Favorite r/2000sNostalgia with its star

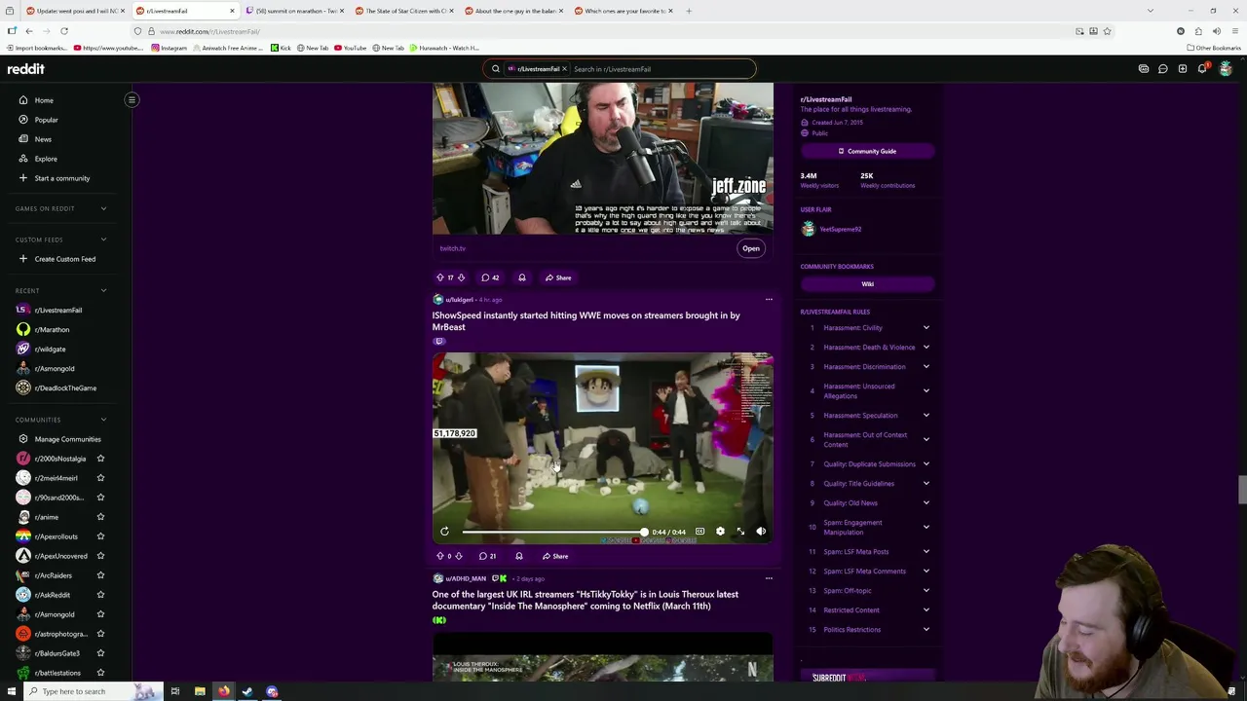tap(100, 459)
